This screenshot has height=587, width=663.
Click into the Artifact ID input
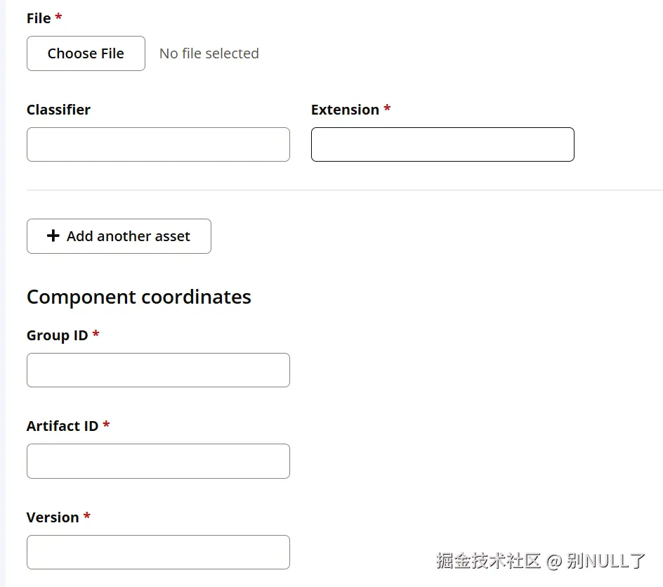[158, 461]
